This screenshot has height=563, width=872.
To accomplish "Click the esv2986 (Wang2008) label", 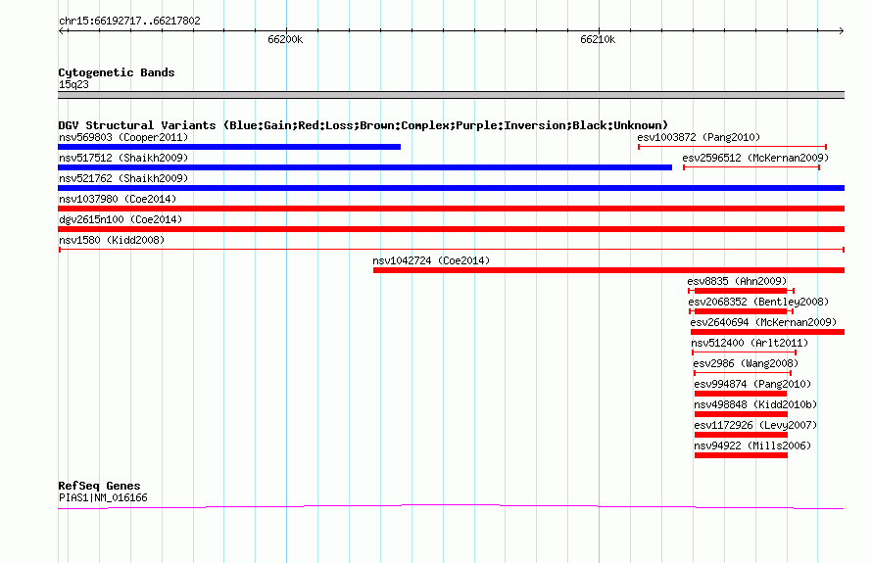I will tap(746, 363).
